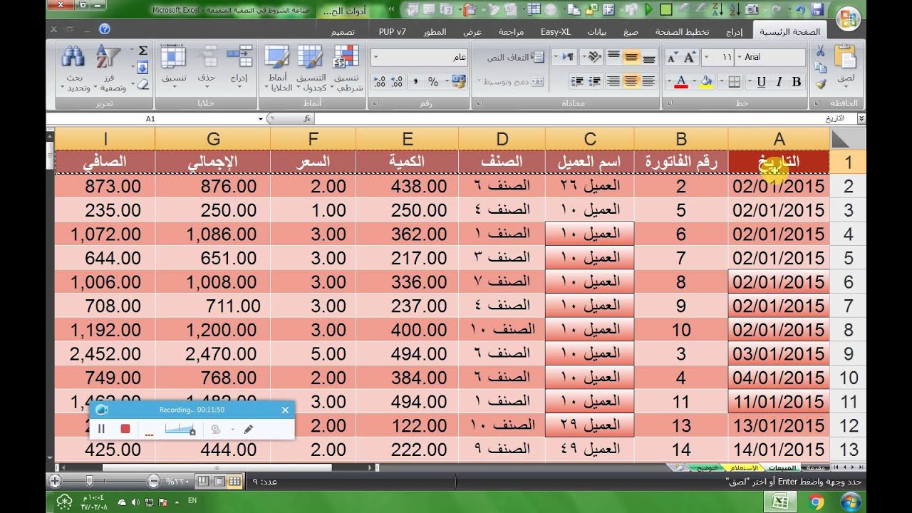The height and width of the screenshot is (513, 912).
Task: Toggle Bold formatting
Action: tap(796, 82)
